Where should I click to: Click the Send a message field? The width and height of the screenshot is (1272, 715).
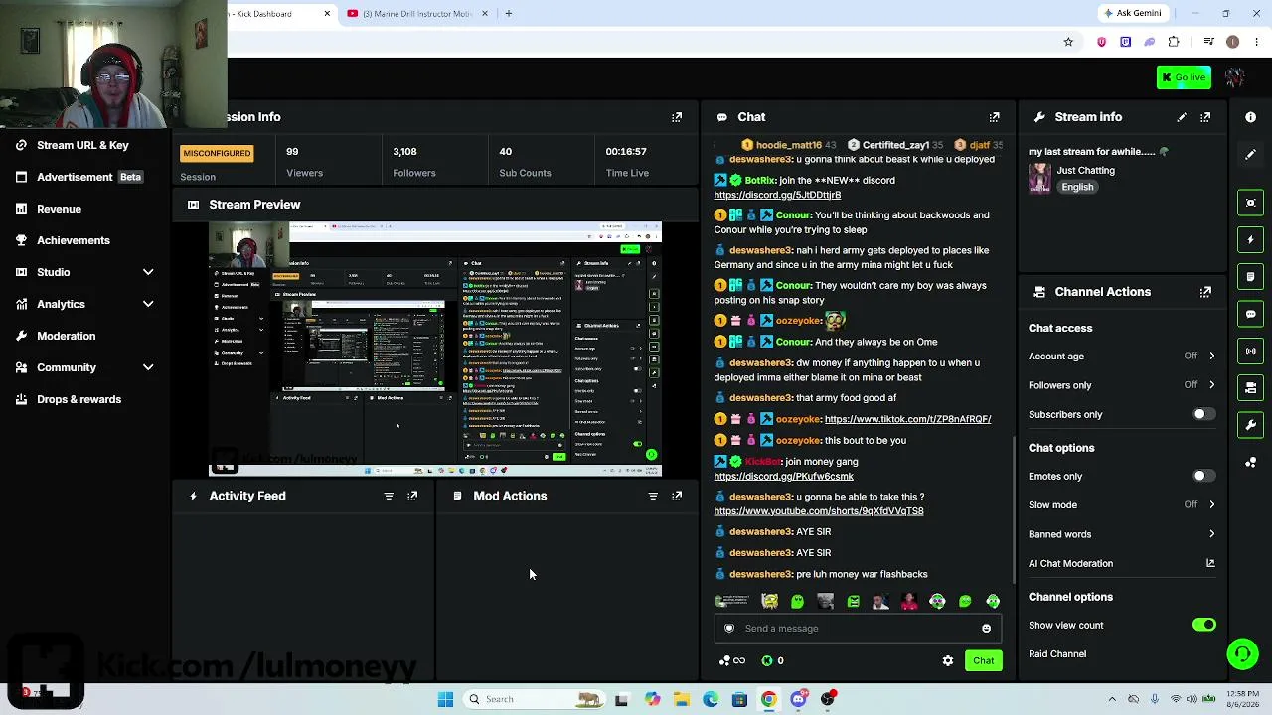coord(857,628)
